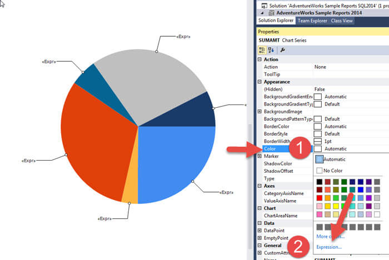This screenshot has width=389, height=260.
Task: Click BackgroundPatternType preview box
Action: coord(318,119)
